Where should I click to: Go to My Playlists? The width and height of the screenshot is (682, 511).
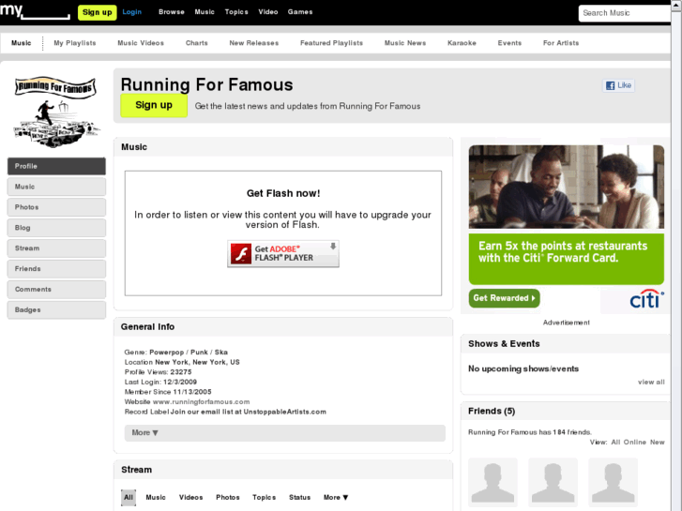[x=75, y=43]
